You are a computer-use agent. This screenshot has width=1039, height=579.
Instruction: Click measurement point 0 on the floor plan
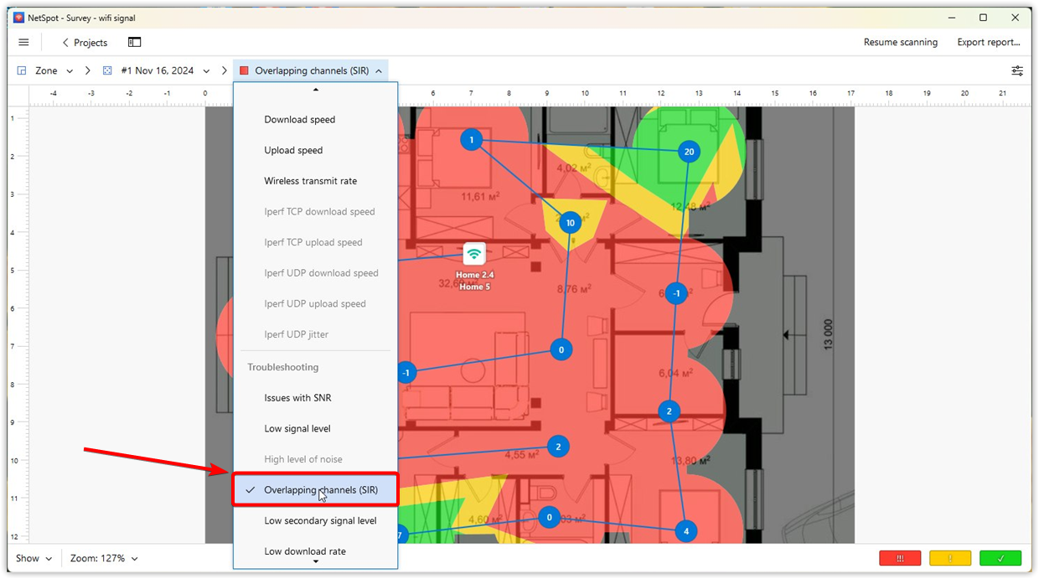[561, 349]
